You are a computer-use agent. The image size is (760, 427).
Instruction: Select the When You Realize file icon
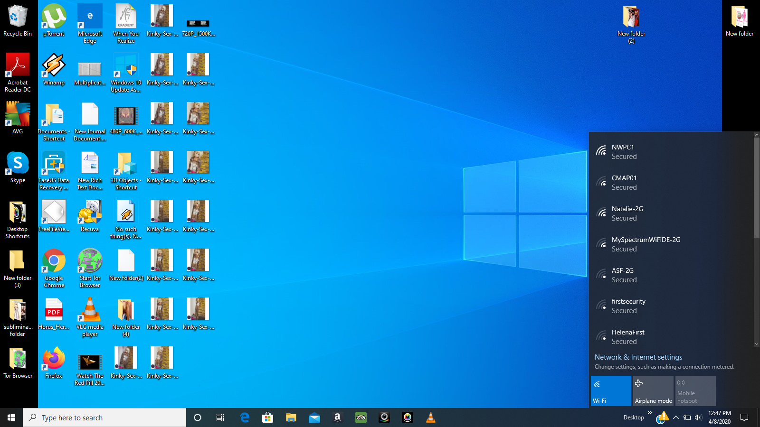(x=126, y=24)
